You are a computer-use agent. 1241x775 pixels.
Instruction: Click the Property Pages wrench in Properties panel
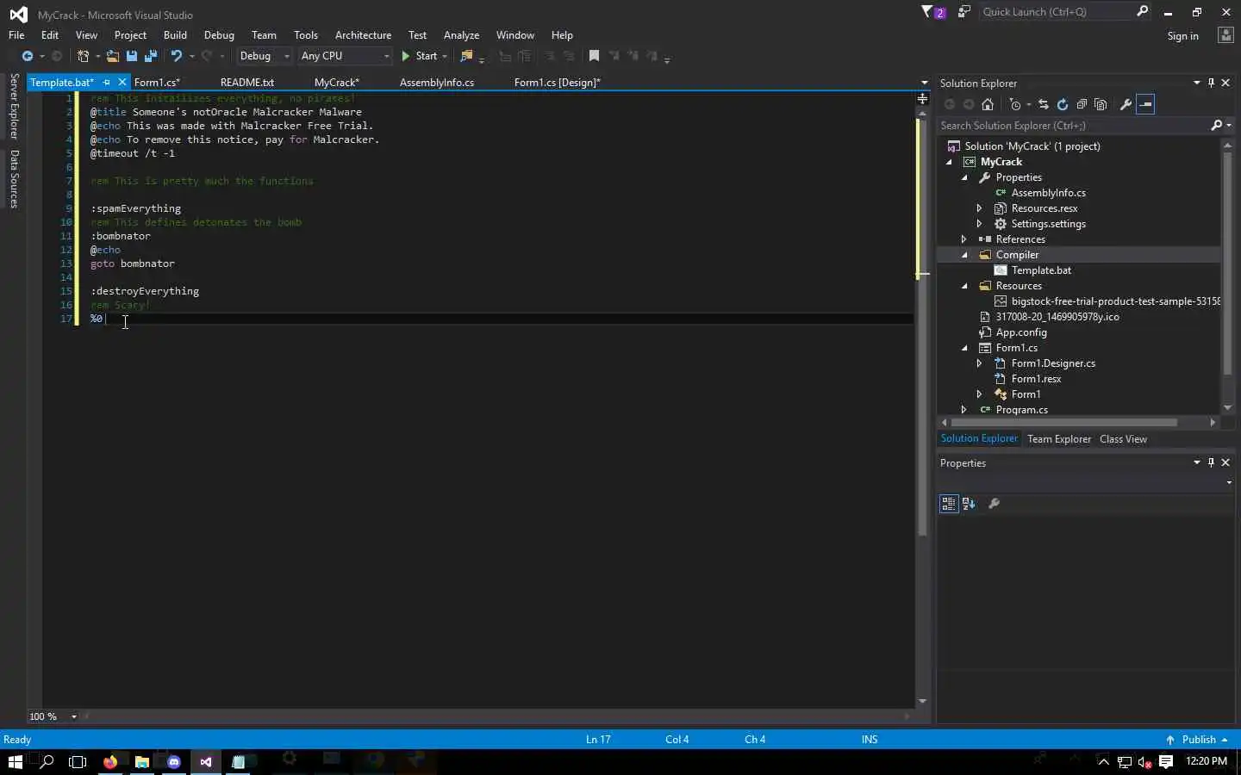(x=994, y=504)
